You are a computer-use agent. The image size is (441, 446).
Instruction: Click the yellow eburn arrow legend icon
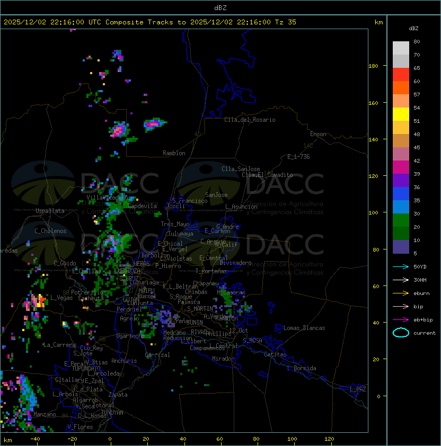(x=401, y=293)
